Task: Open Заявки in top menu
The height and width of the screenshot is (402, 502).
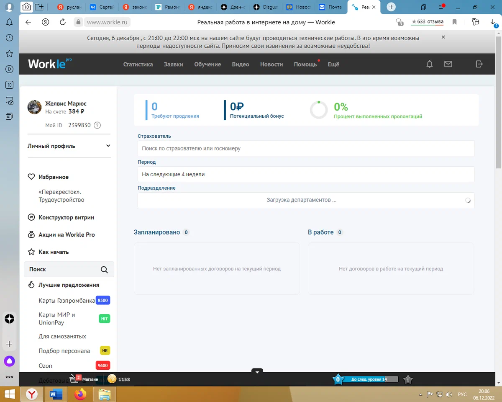Action: (174, 64)
